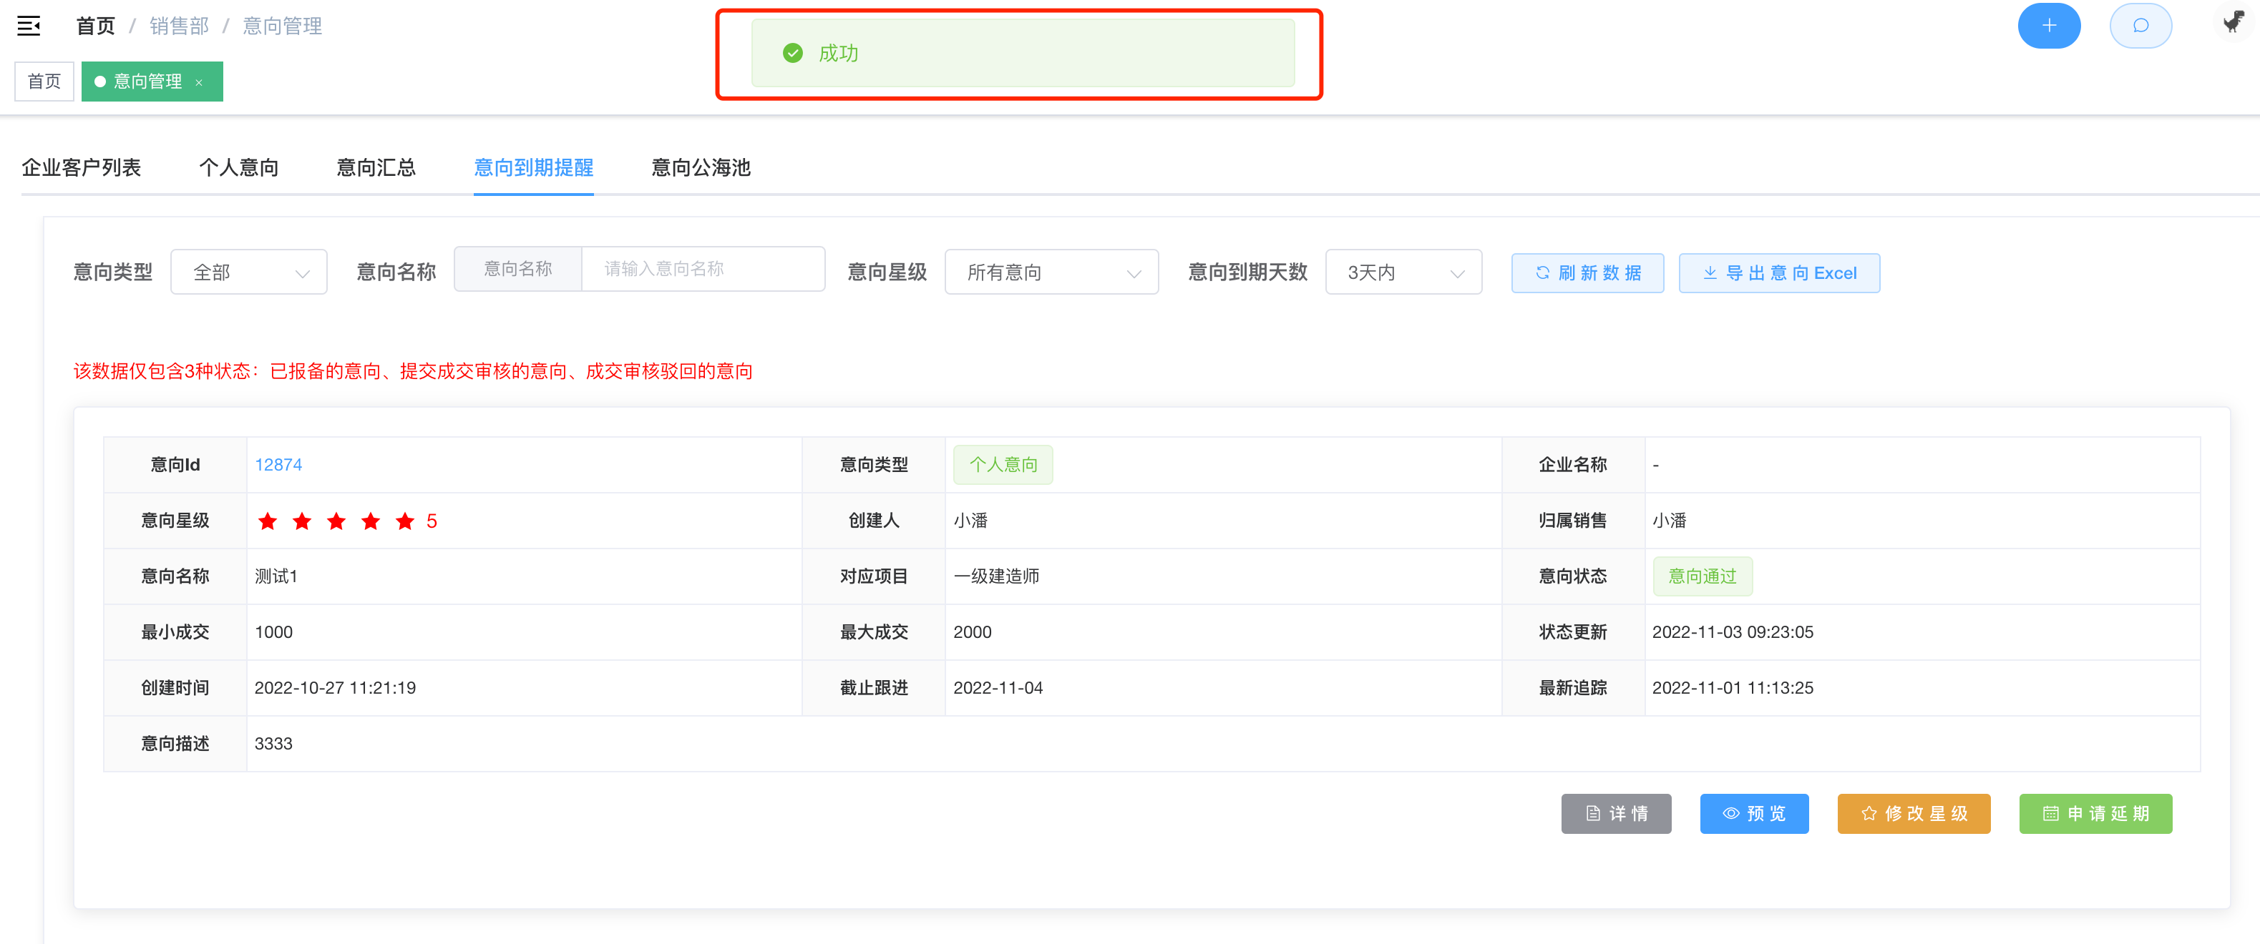Open intention Id link 12874
The width and height of the screenshot is (2260, 944).
click(x=278, y=465)
